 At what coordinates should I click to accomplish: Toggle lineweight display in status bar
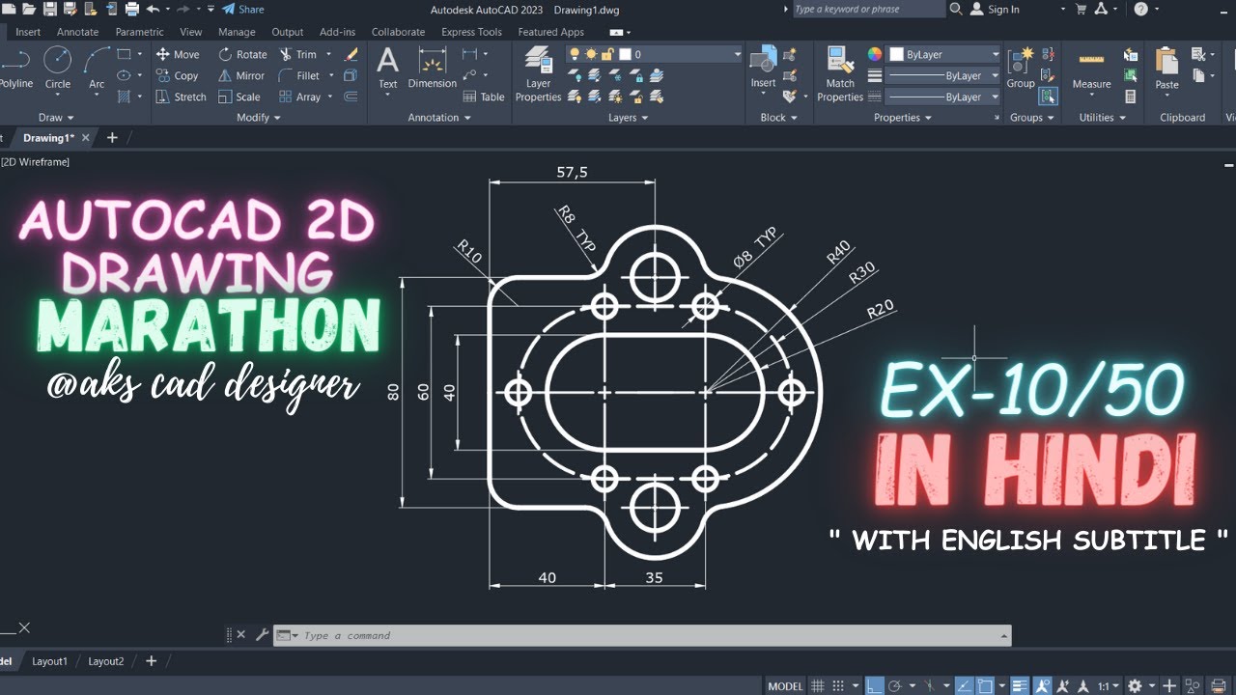click(x=1020, y=686)
